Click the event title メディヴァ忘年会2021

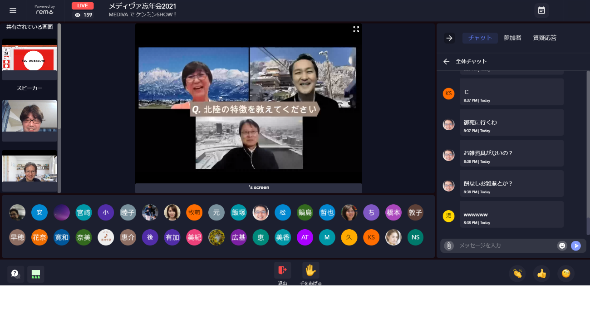pos(142,6)
